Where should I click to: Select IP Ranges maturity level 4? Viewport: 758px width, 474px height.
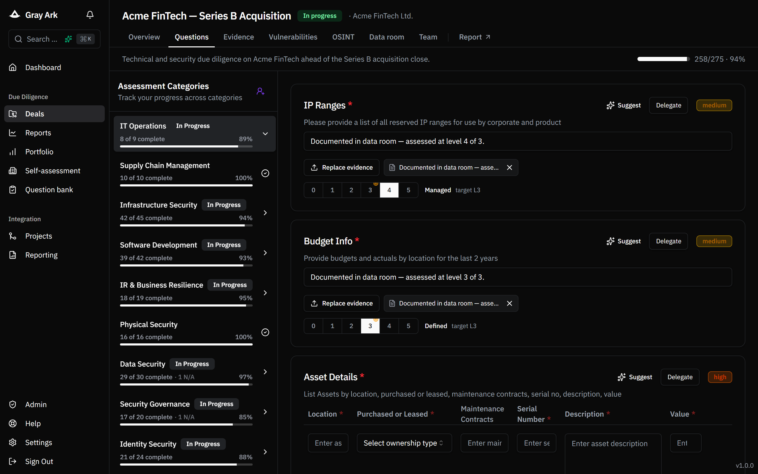pos(389,190)
